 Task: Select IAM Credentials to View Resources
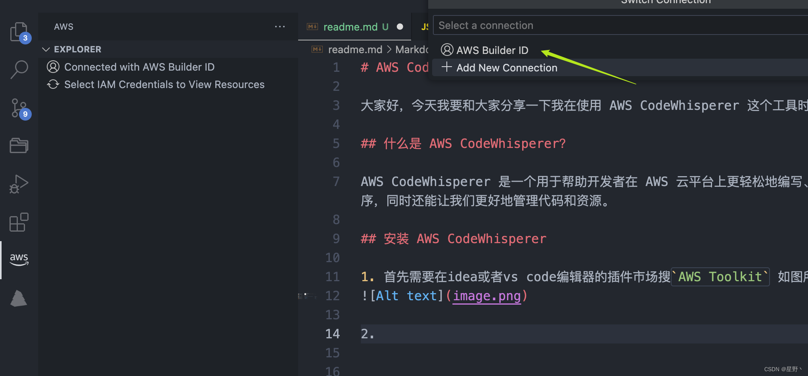pos(168,84)
